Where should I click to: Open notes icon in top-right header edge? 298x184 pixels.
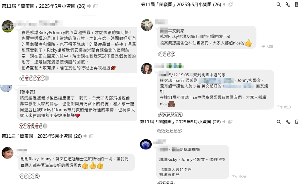point(297,5)
